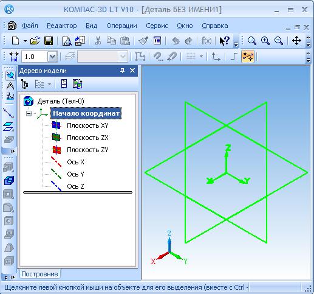Toggle tree structure display icon
The height and width of the screenshot is (294, 314).
click(x=25, y=84)
